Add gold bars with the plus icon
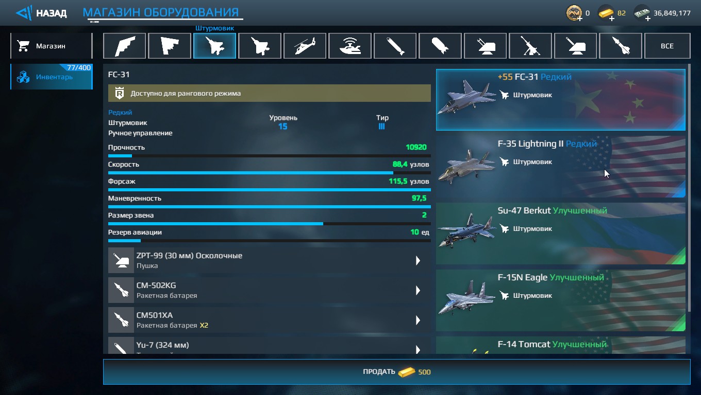Screen dimensions: 701x395 click(x=612, y=19)
